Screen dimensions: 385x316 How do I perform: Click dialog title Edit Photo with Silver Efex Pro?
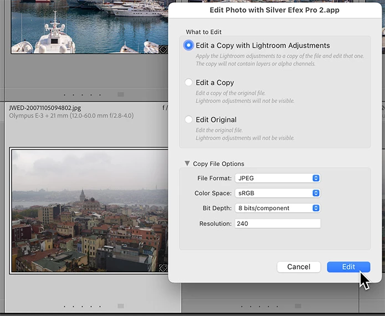click(x=275, y=10)
